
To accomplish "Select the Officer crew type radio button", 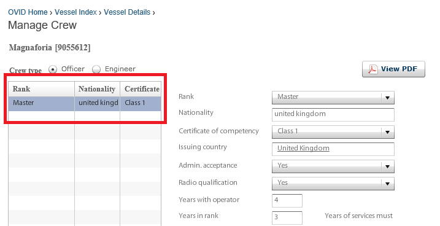I will coord(53,69).
